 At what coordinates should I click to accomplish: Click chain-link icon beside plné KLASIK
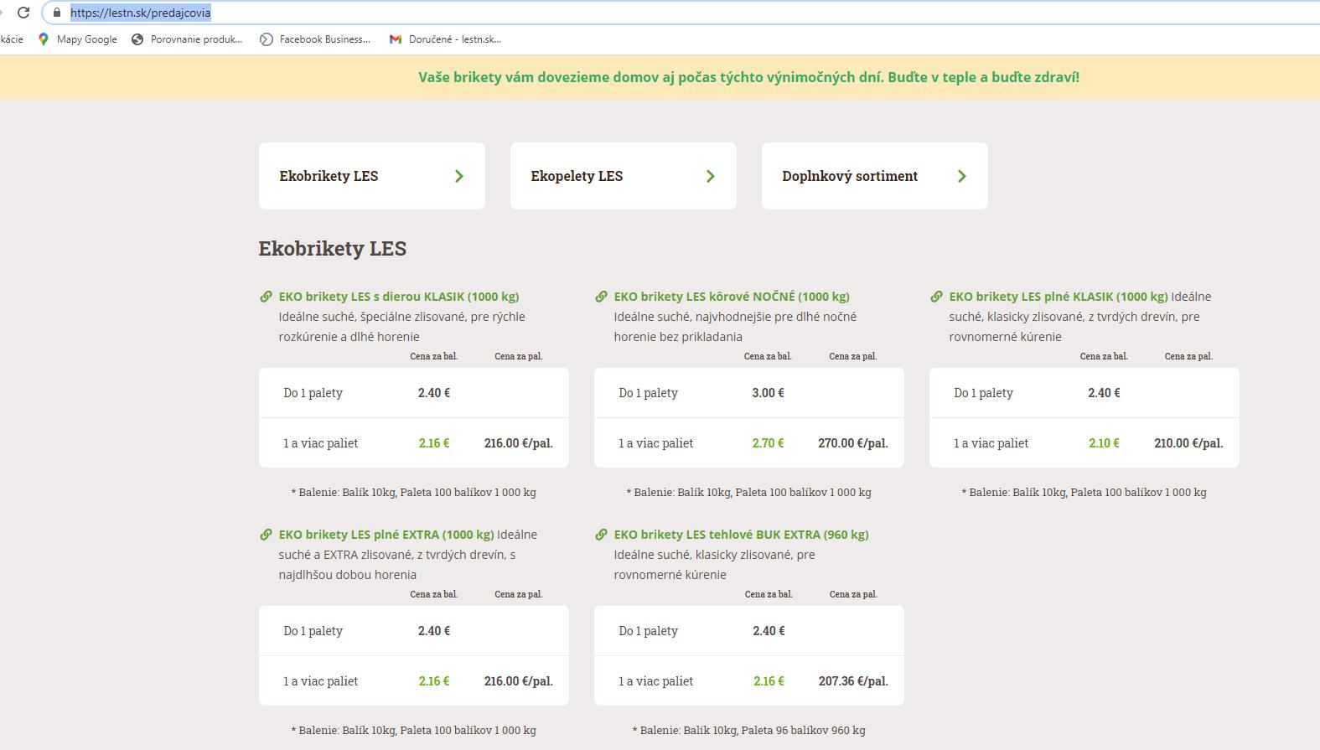(x=936, y=297)
